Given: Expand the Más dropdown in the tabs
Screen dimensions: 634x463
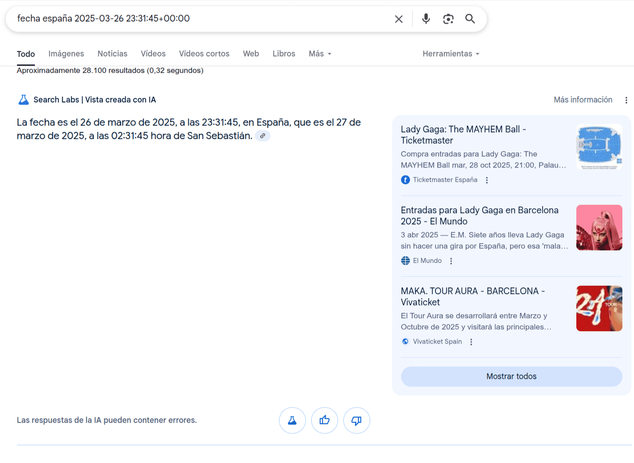Looking at the screenshot, I should [320, 54].
